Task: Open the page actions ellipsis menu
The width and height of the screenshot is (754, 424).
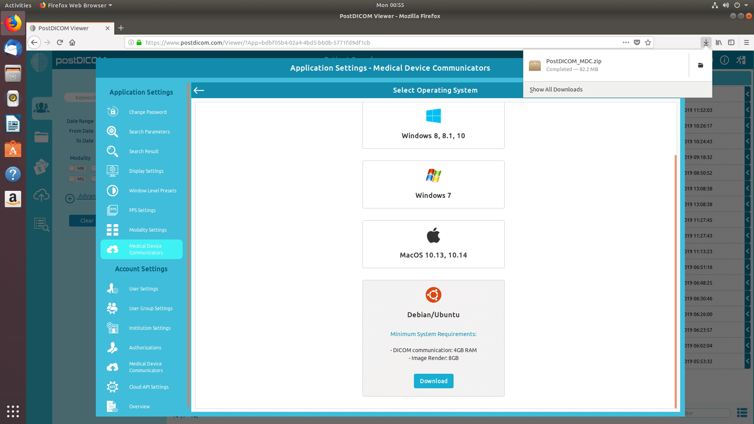Action: tap(626, 42)
